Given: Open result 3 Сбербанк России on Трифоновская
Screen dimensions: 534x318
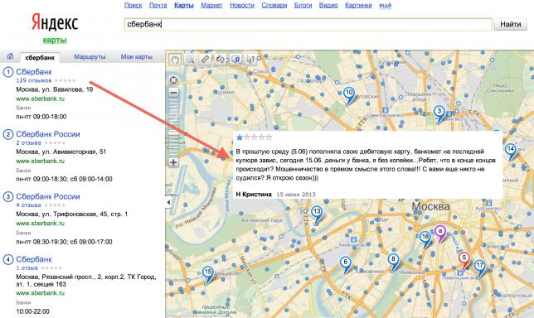Looking at the screenshot, I should pyautogui.click(x=48, y=196).
